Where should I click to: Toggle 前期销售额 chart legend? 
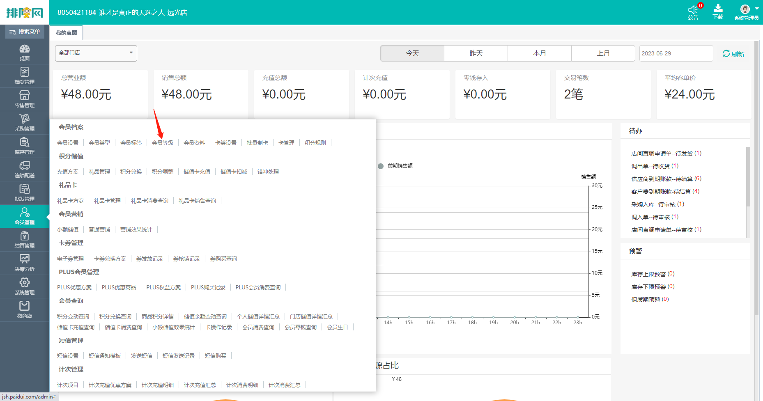click(x=395, y=166)
